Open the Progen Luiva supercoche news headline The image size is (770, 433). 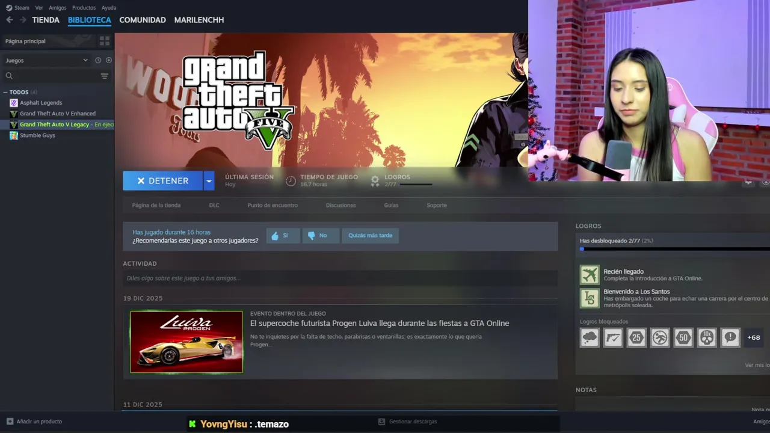pos(380,324)
